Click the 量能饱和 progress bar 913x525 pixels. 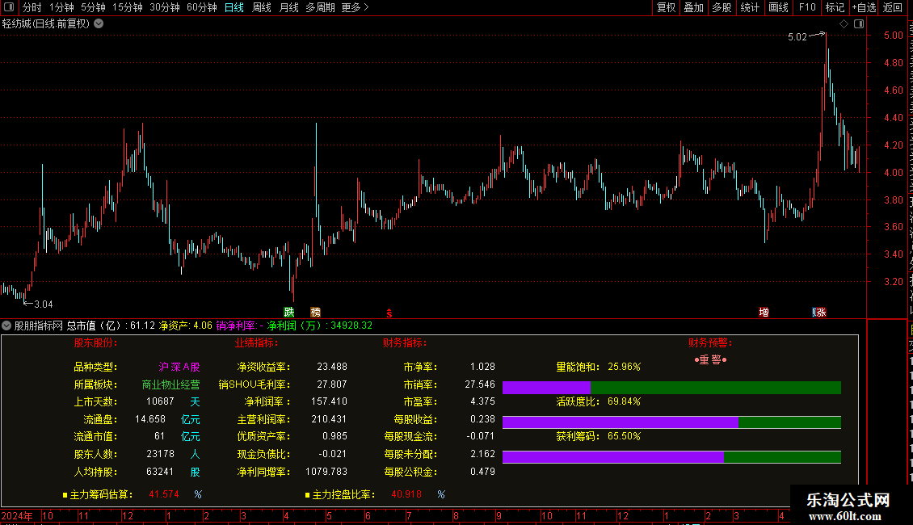pos(671,388)
